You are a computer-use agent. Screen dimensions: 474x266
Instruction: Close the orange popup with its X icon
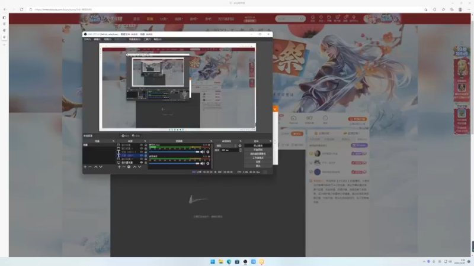tap(275, 109)
